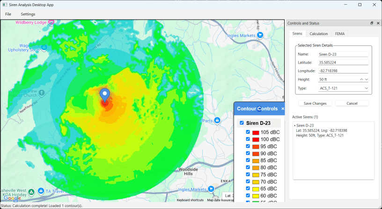Click Ingles Markets cart icon near New Leicester road
The height and width of the screenshot is (209, 382).
click(260, 35)
